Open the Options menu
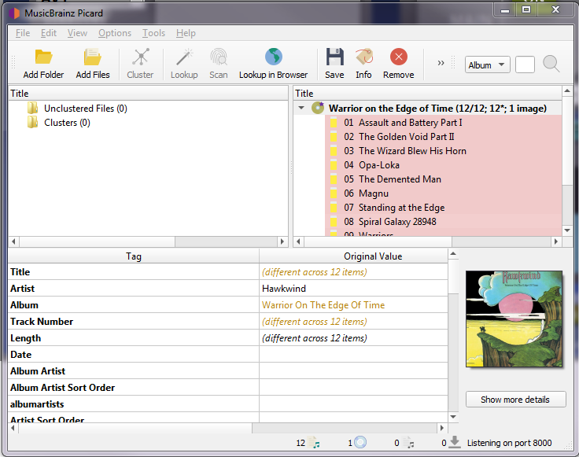 [x=115, y=33]
